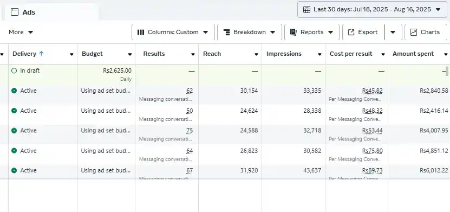450x212 pixels.
Task: Expand the export options arrow
Action: [x=393, y=32]
